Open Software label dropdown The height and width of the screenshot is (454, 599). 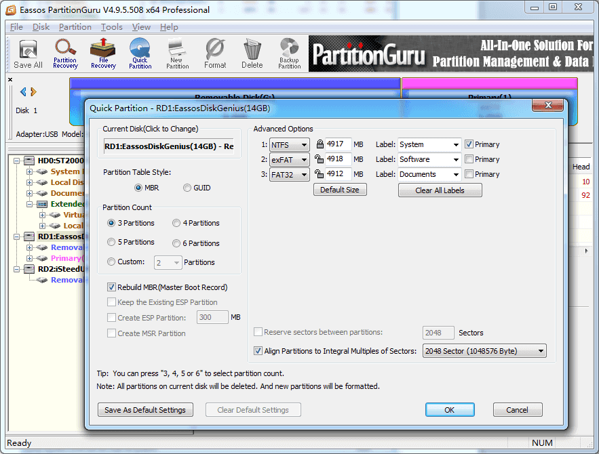click(x=456, y=159)
